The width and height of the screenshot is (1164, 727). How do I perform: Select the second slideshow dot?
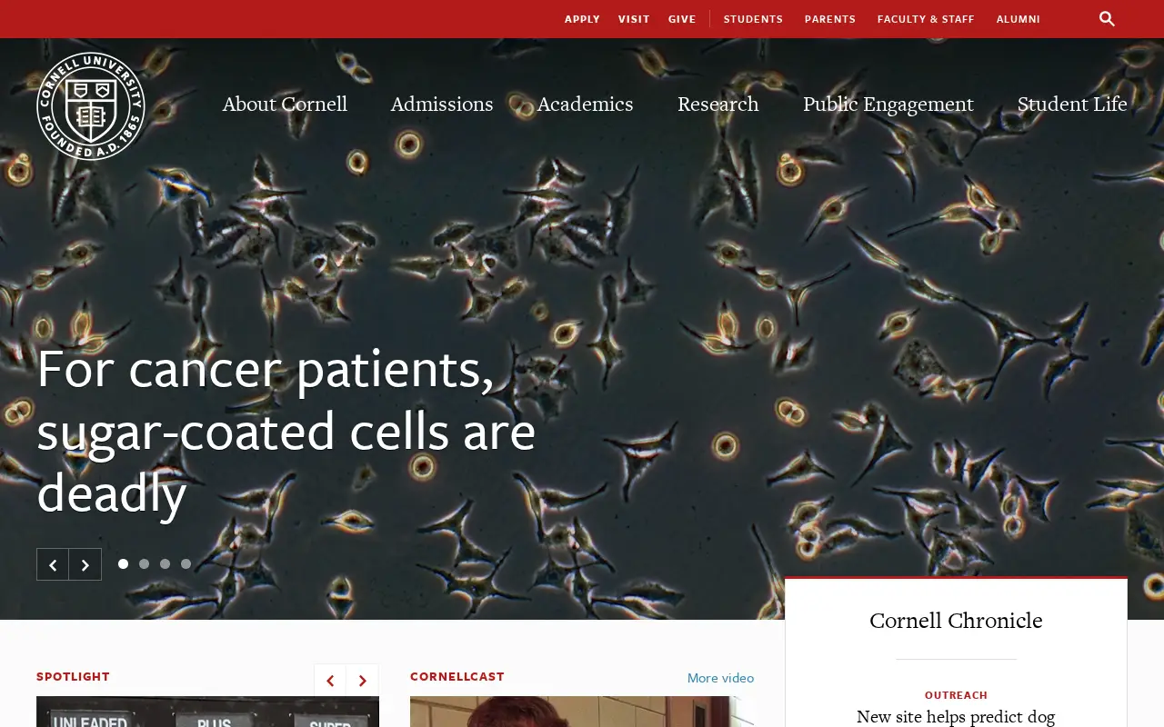[144, 563]
